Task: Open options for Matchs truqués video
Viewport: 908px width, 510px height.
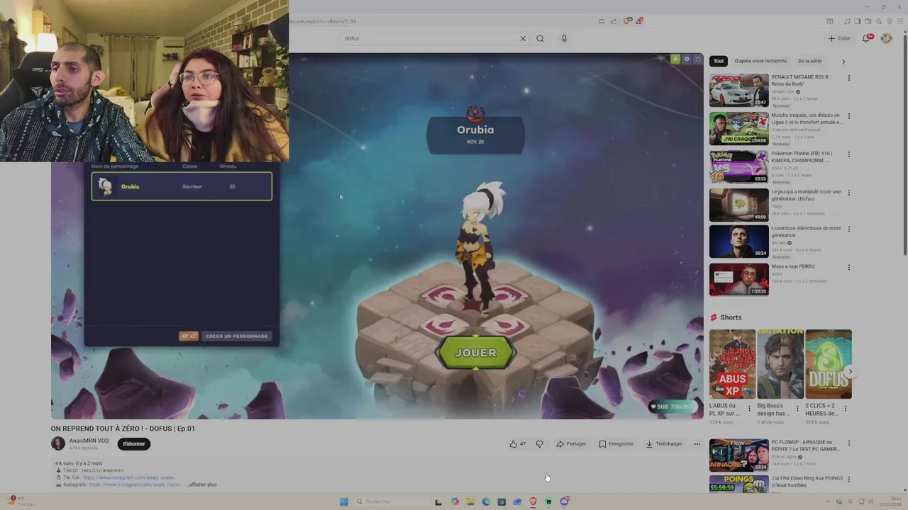Action: [848, 116]
